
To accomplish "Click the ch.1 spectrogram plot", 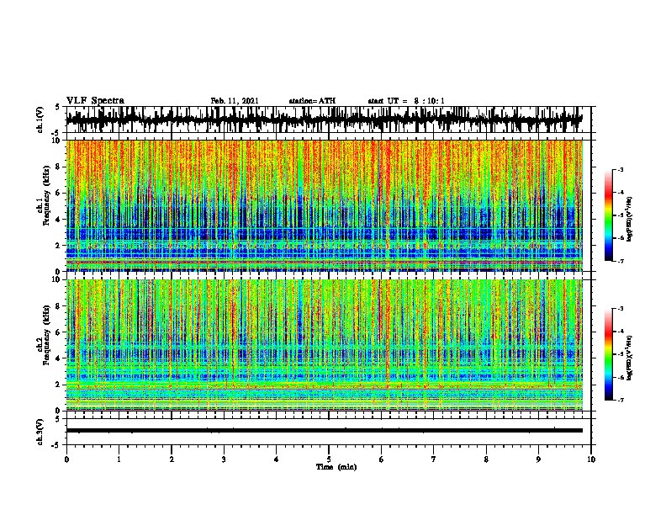I will coord(325,205).
